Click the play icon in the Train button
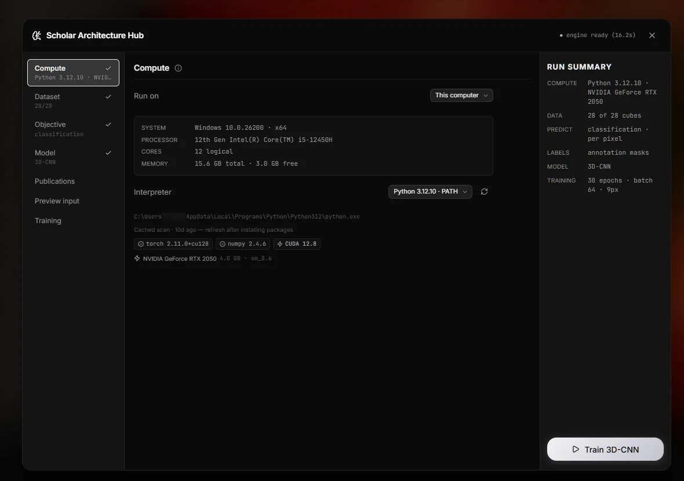684x481 pixels. coord(576,449)
